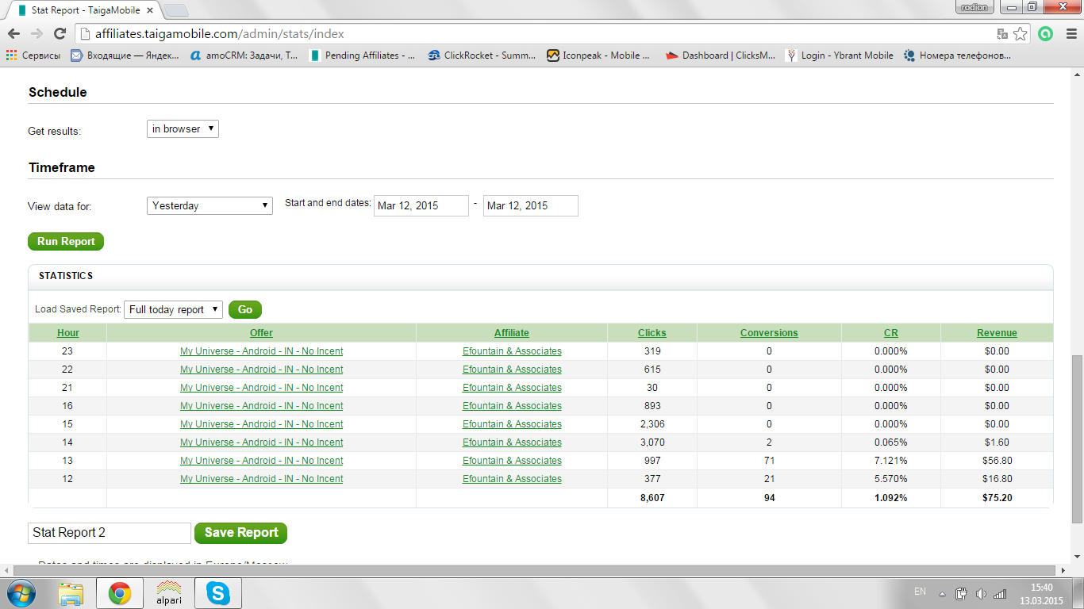Open Efountain & Associates link in hour 13 row
The height and width of the screenshot is (609, 1084).
coord(512,461)
